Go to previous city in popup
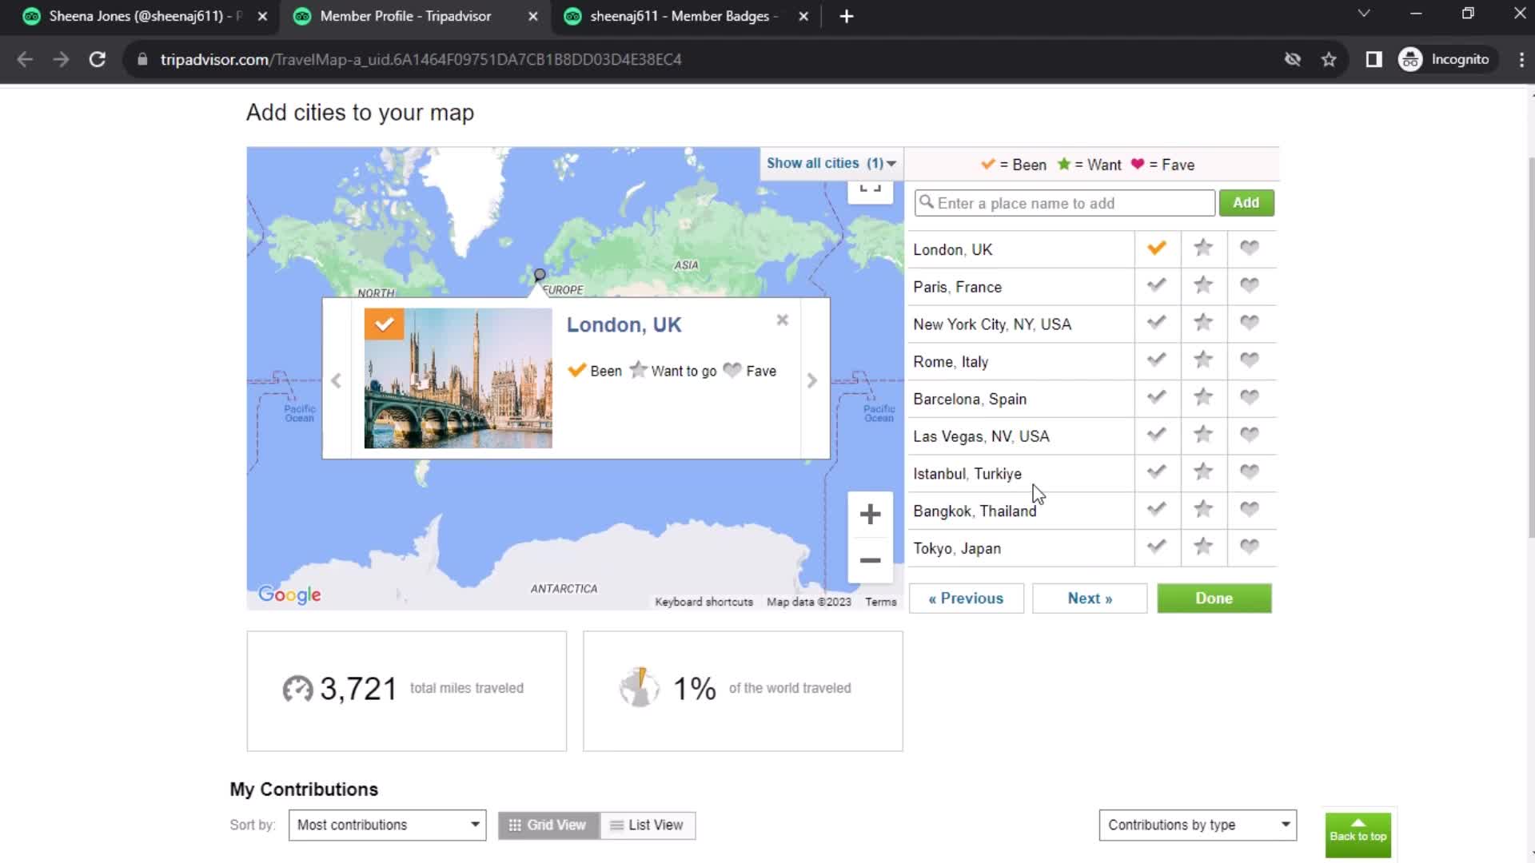1535x863 pixels. [x=336, y=380]
